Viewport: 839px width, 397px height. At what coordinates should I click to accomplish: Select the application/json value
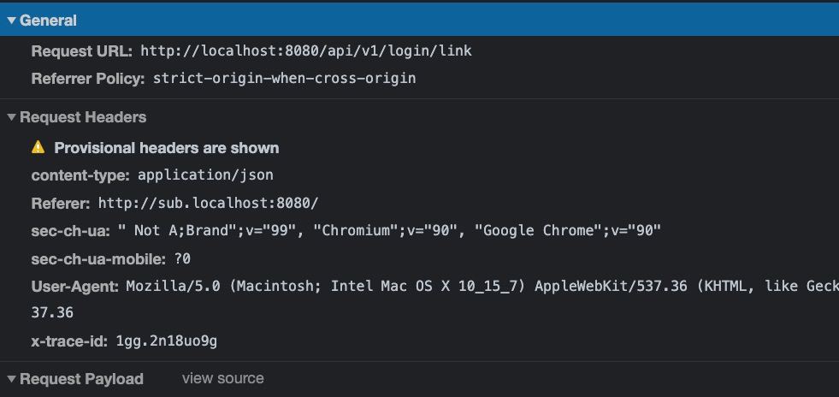point(205,175)
